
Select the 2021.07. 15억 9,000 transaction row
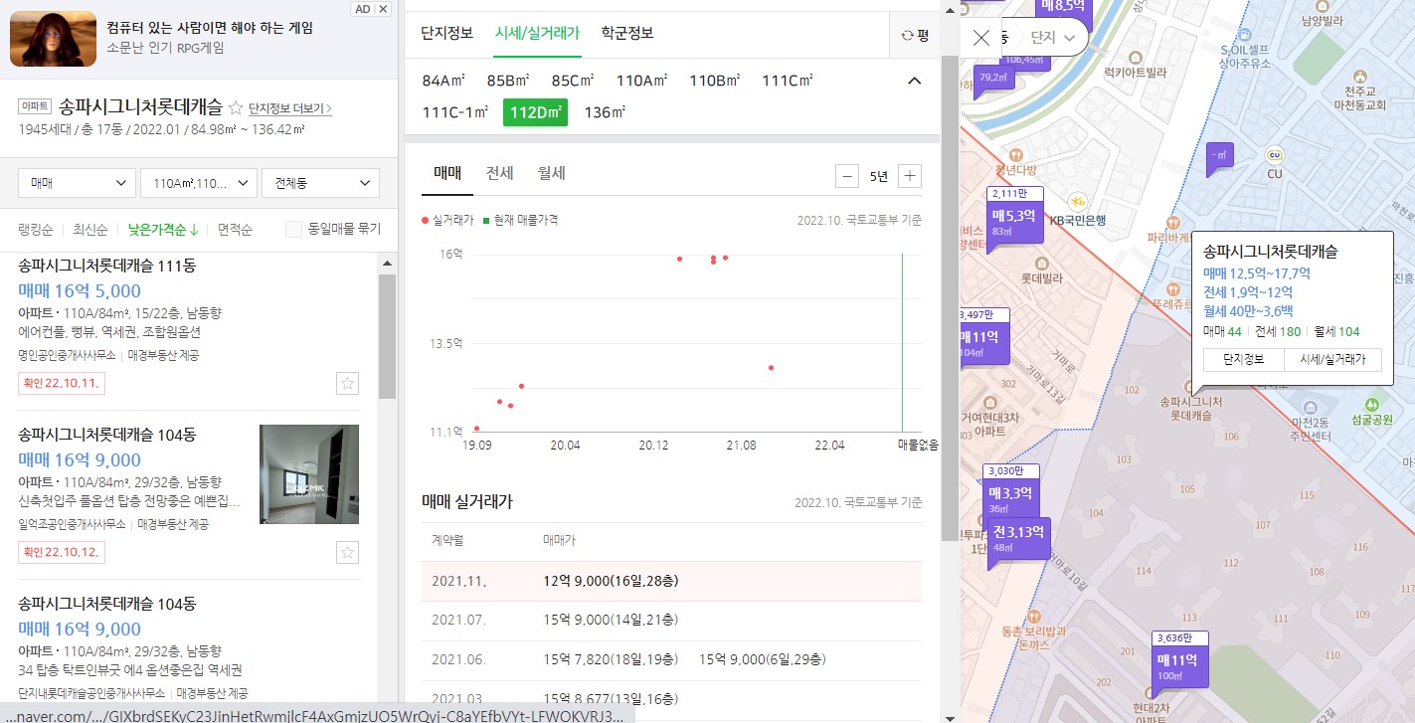point(671,621)
